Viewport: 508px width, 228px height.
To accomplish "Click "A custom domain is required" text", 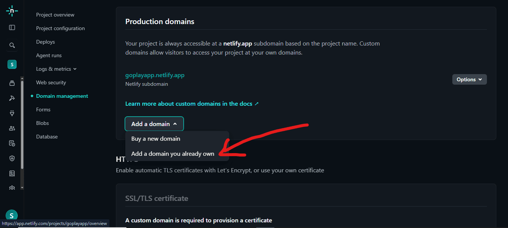I will point(199,220).
